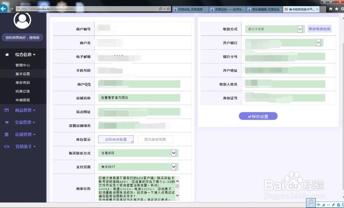344x208 pixels.
Task: Open 修改密码 in the sidebar
Action: click(x=22, y=83)
